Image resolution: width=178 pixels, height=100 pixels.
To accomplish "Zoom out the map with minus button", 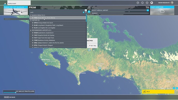I will tap(174, 88).
